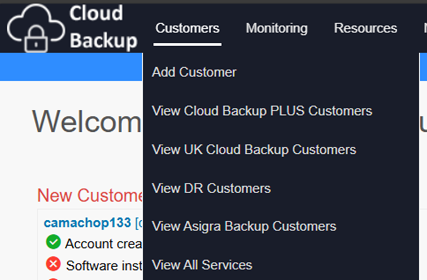Click the bracketed link after camachop133
The image size is (427, 280).
[138, 223]
